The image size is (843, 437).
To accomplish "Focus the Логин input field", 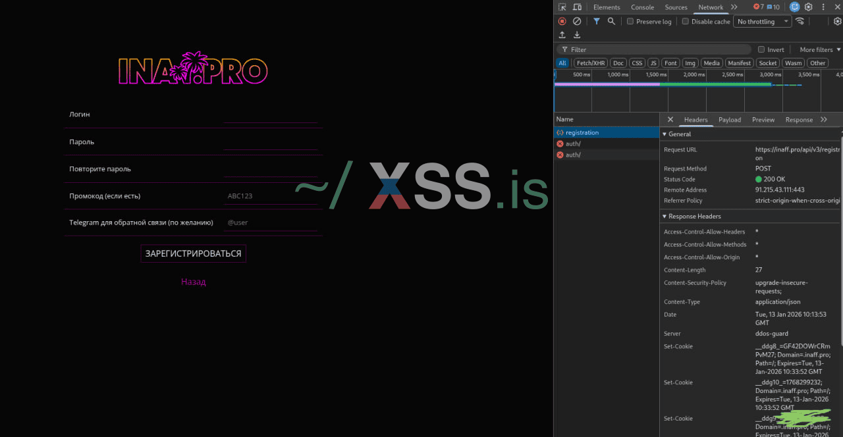I will pyautogui.click(x=271, y=115).
